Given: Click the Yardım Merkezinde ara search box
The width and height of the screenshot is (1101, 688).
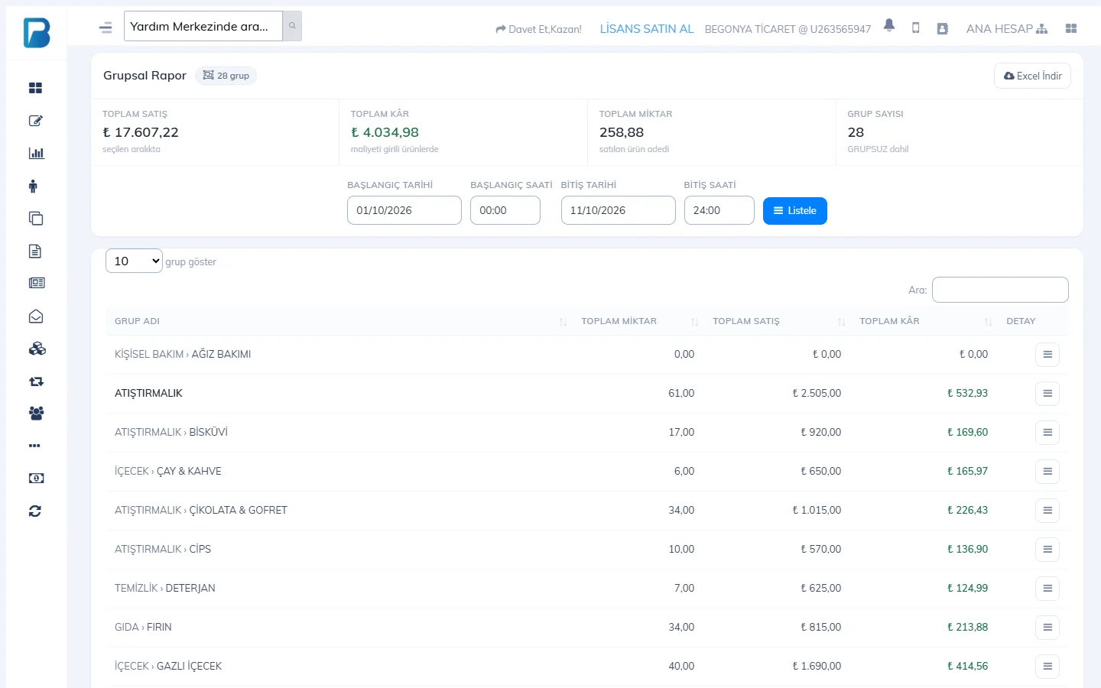Looking at the screenshot, I should 203,26.
